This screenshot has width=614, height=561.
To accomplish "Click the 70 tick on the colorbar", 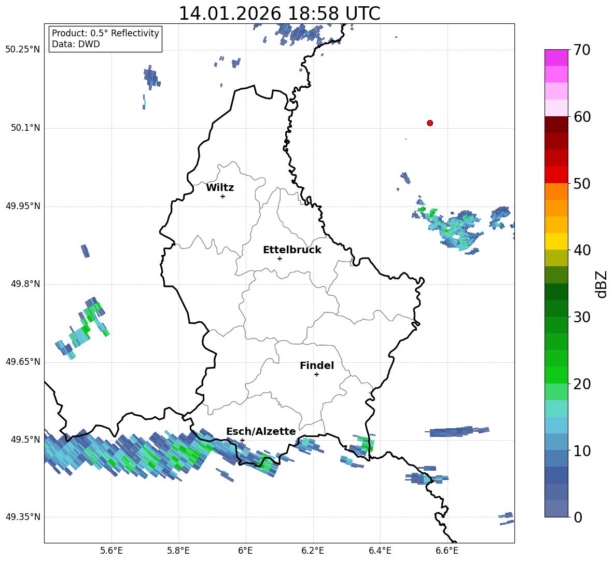I will (x=582, y=50).
